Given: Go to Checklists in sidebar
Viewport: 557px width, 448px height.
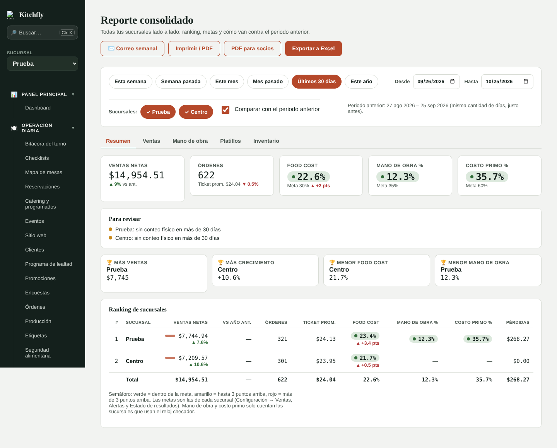Looking at the screenshot, I should (37, 158).
